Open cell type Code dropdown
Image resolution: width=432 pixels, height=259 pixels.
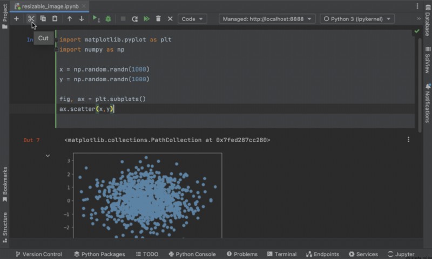[x=192, y=19]
